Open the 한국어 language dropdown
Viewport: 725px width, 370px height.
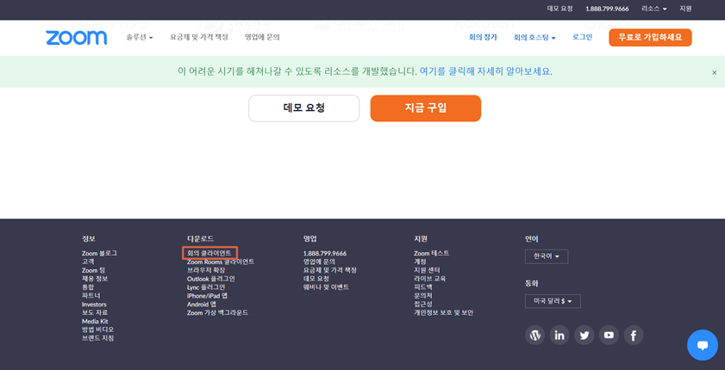click(x=547, y=256)
